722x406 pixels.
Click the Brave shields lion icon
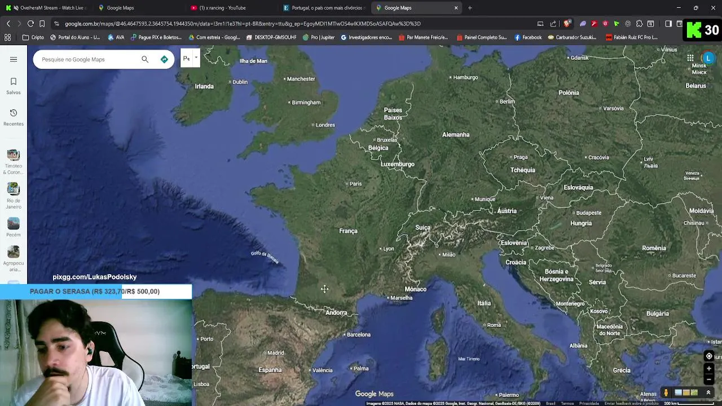click(567, 24)
